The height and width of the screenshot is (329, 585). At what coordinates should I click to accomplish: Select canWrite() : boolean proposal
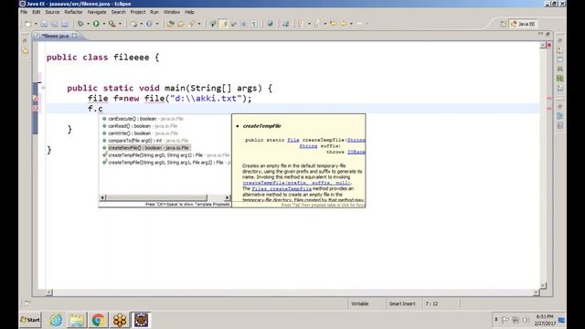[165, 133]
